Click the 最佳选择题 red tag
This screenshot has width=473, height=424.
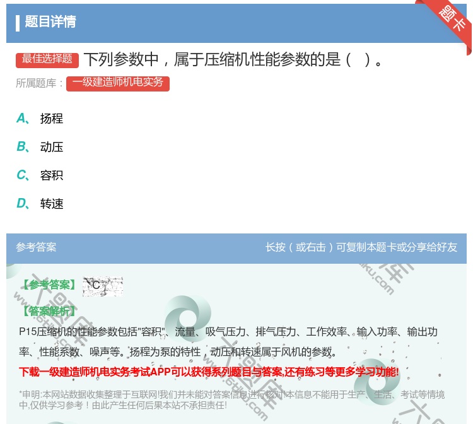pyautogui.click(x=47, y=59)
